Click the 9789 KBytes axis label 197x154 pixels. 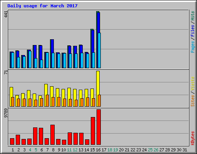coord(6,113)
